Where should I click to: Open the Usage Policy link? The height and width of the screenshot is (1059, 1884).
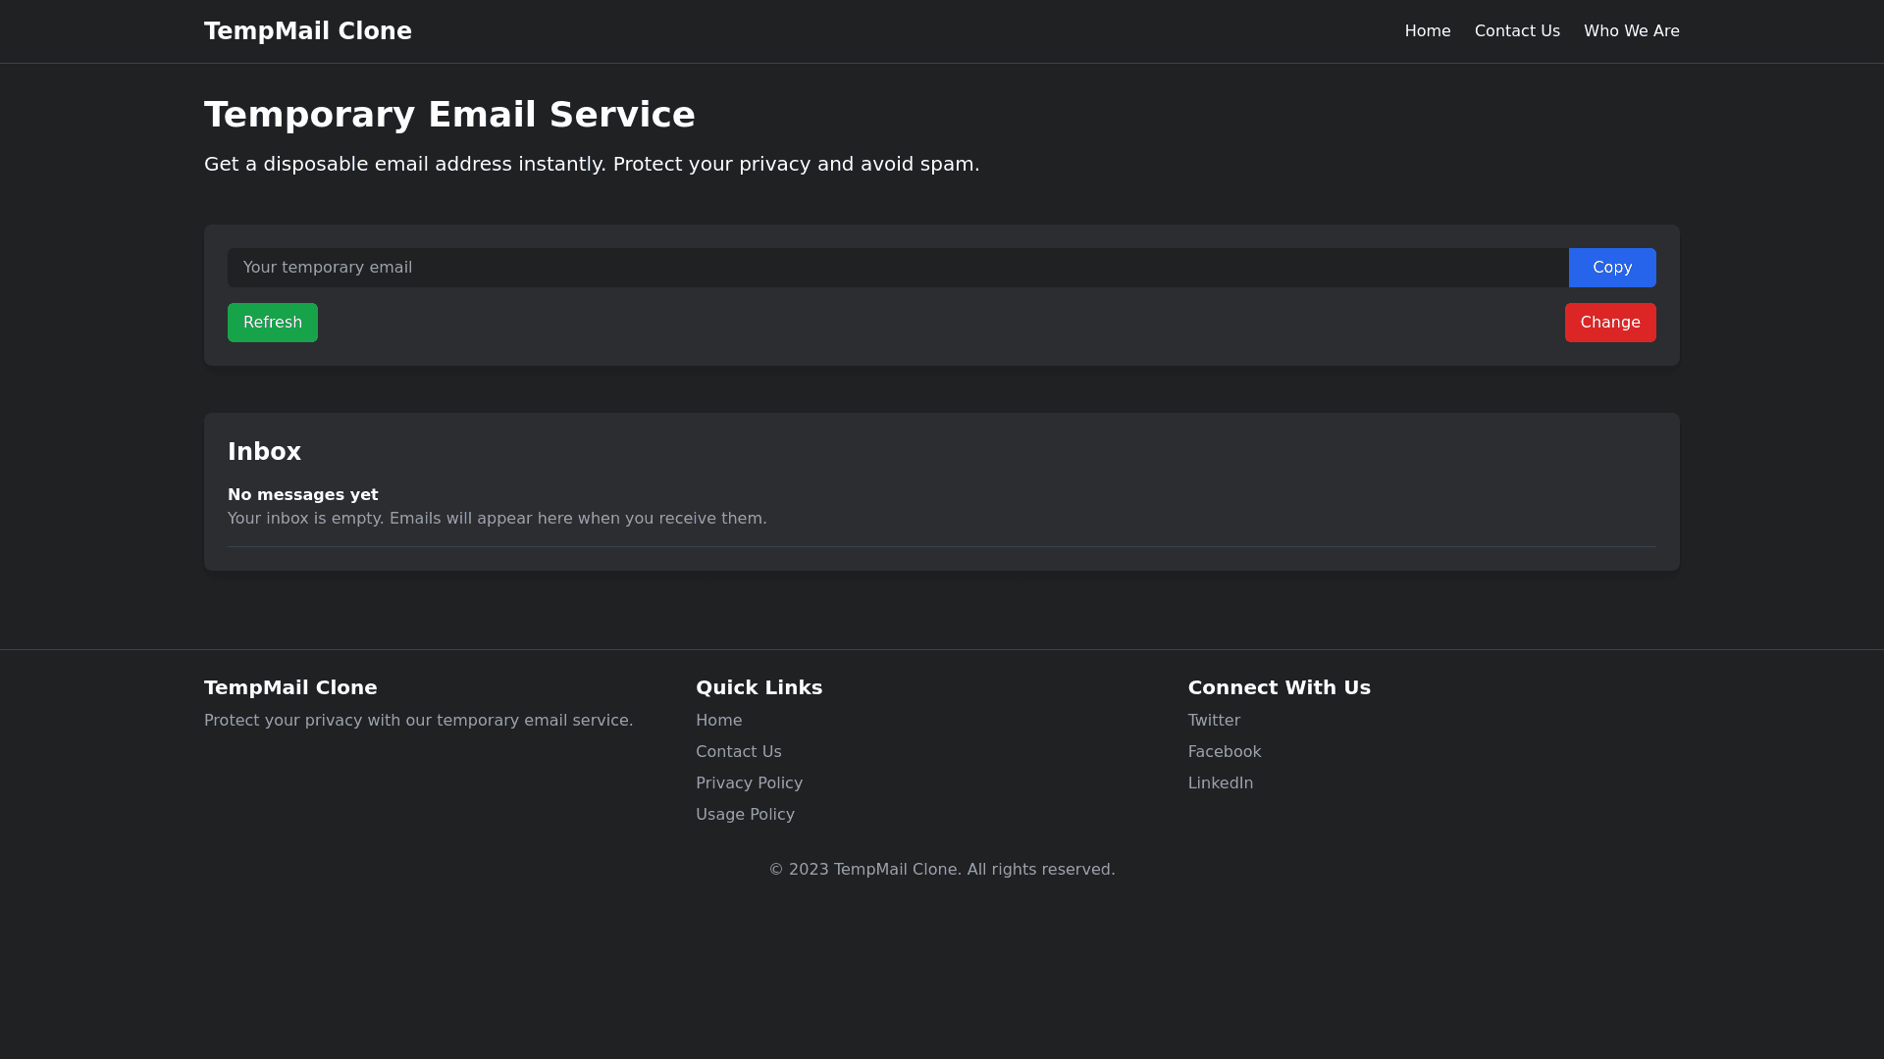[745, 815]
